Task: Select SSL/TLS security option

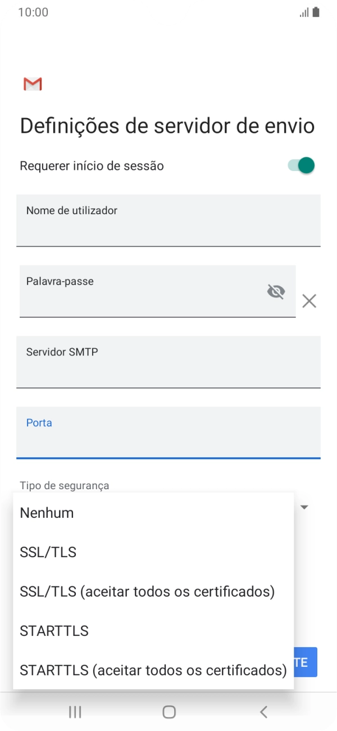Action: [x=48, y=552]
